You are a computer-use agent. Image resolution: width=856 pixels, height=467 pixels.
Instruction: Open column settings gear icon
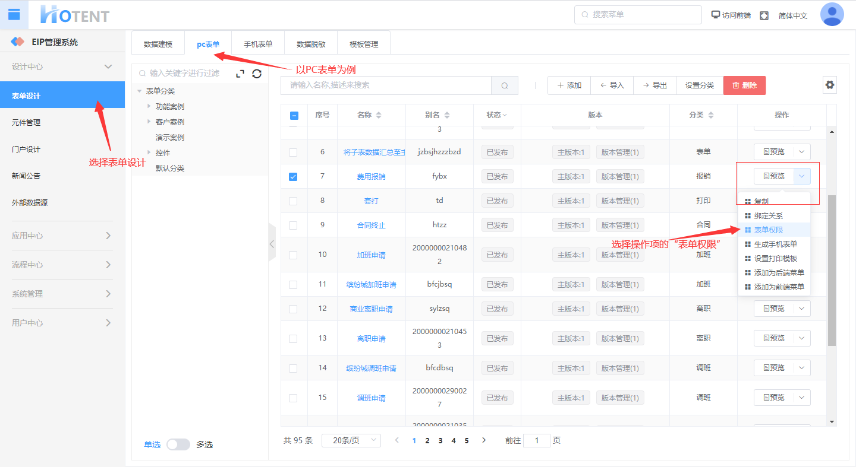830,85
